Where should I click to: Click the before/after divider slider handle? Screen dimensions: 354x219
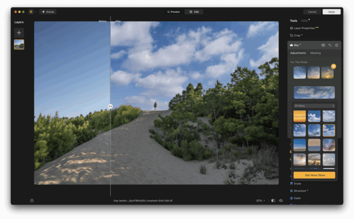[110, 106]
